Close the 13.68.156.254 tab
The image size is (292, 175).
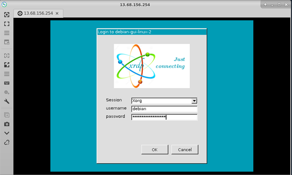tap(57, 13)
